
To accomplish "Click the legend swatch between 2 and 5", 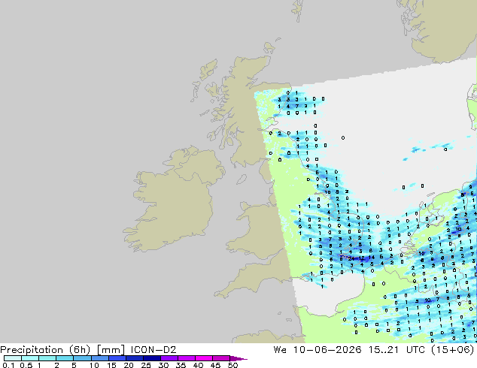I will click(65, 358).
